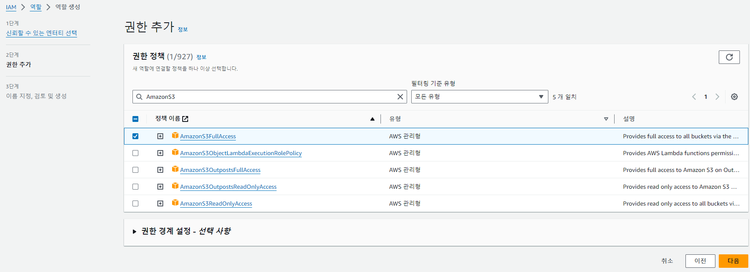
Task: Open the IAM breadcrumb link
Action: pyautogui.click(x=11, y=7)
